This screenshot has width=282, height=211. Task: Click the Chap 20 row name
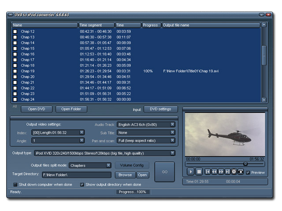(27, 77)
